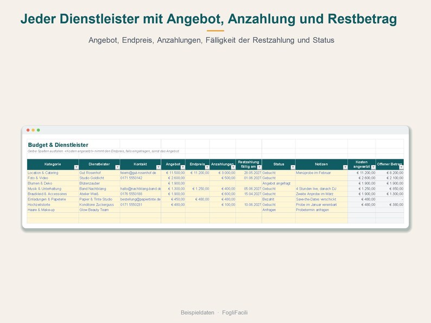Viewport: 431px width, 323px height.
Task: Click the empty Angebot cell for Haare & Make-up
Action: pos(173,210)
